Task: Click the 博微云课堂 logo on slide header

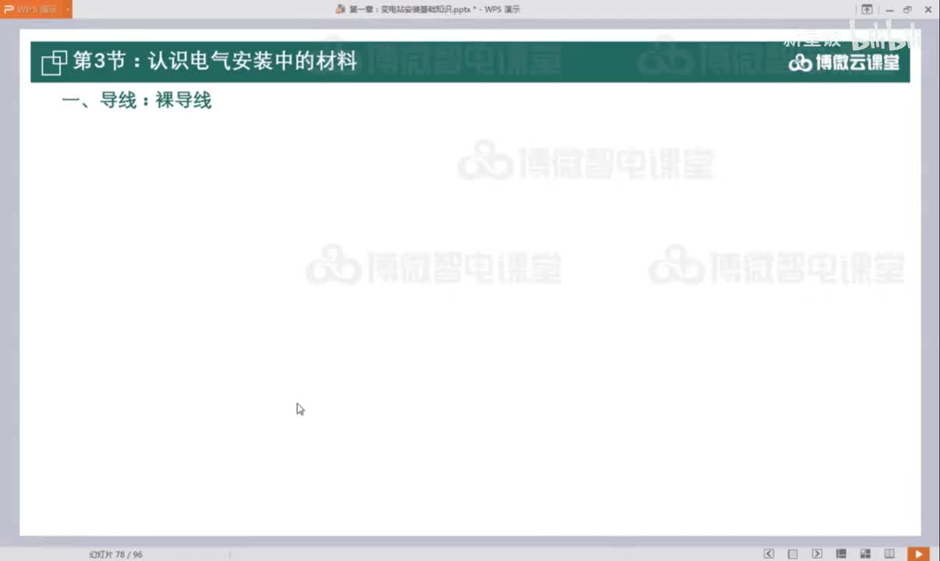Action: pyautogui.click(x=845, y=63)
